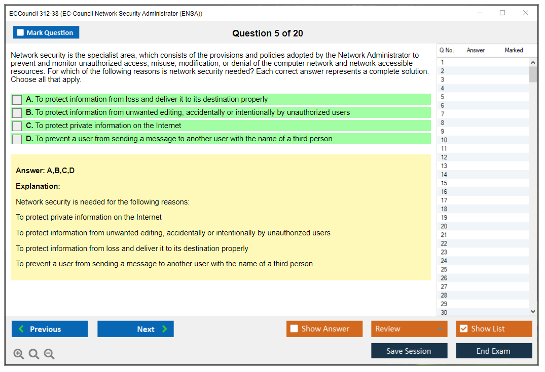Select option C private information checkbox
Screen dimensions: 545x372
click(17, 126)
